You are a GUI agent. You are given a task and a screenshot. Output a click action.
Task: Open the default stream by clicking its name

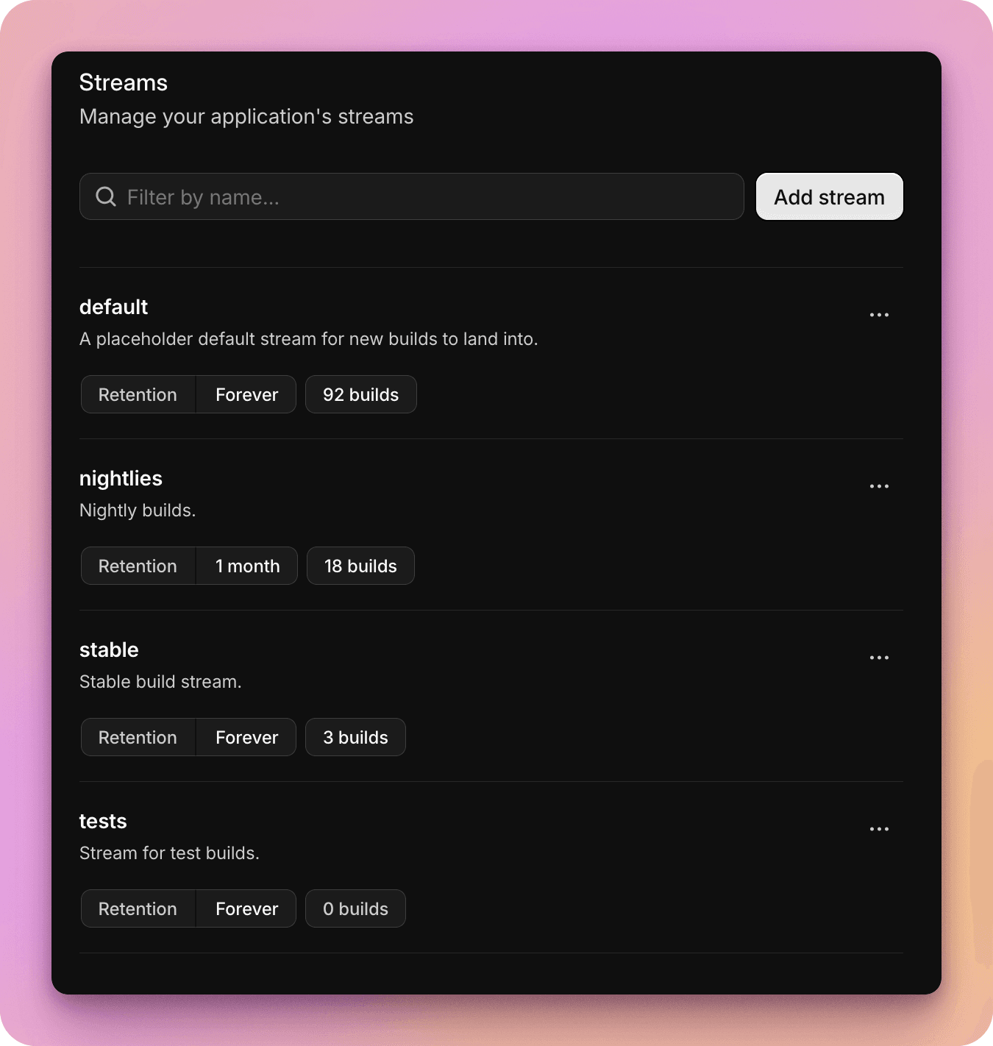point(113,307)
